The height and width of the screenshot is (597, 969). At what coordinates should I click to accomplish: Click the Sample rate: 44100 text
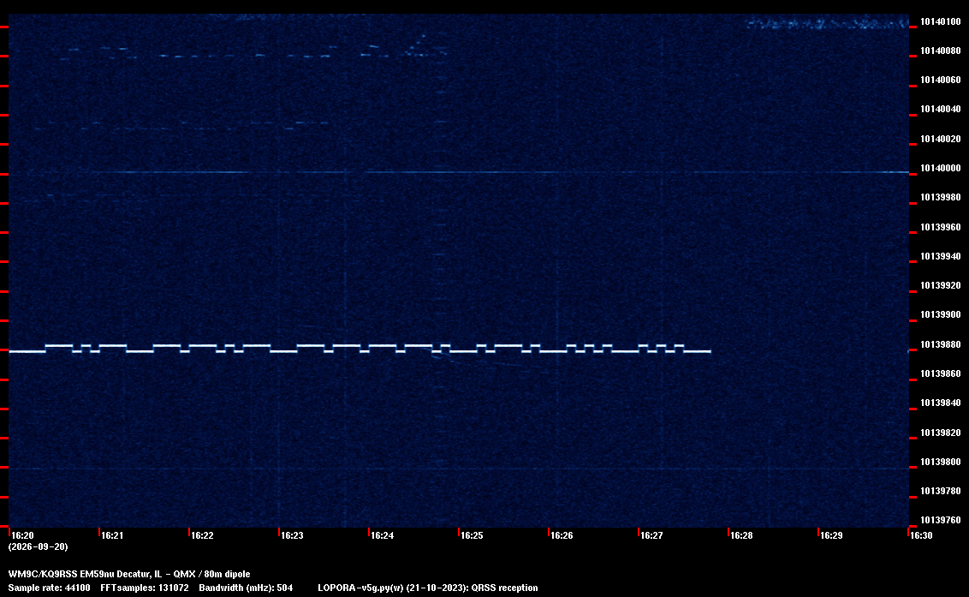[x=49, y=588]
